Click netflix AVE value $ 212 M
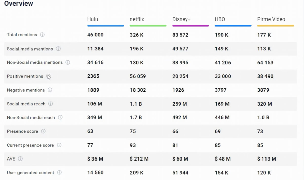The width and height of the screenshot is (304, 180). tap(139, 159)
